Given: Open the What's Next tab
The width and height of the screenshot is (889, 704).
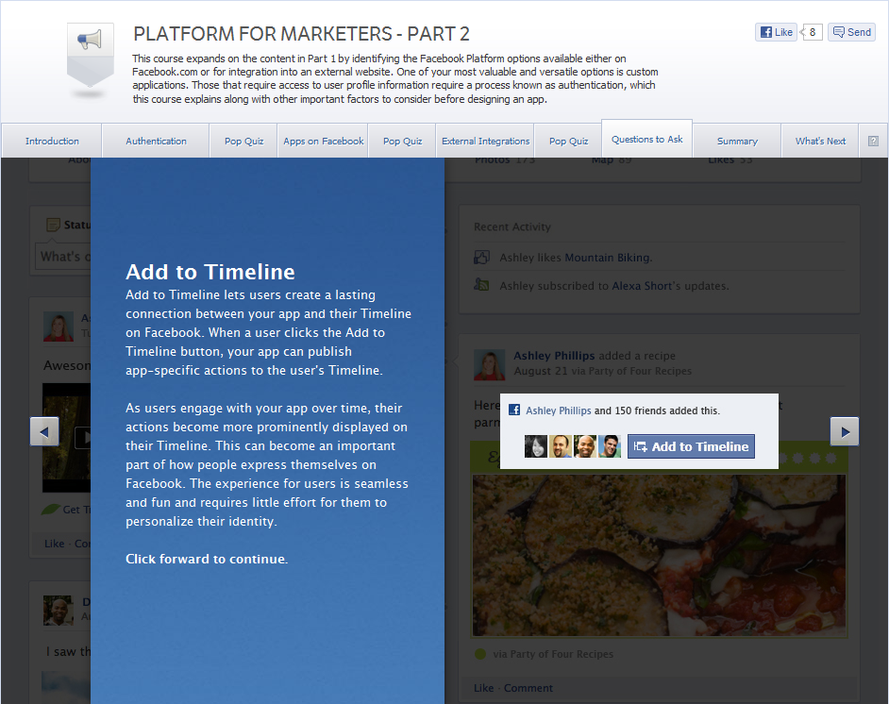Looking at the screenshot, I should (x=820, y=141).
